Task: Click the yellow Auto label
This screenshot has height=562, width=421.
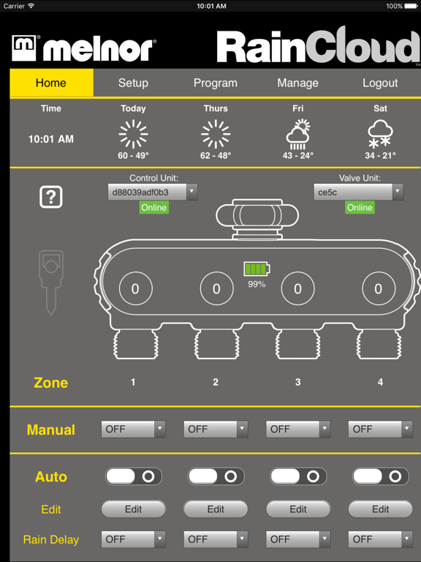Action: [51, 476]
